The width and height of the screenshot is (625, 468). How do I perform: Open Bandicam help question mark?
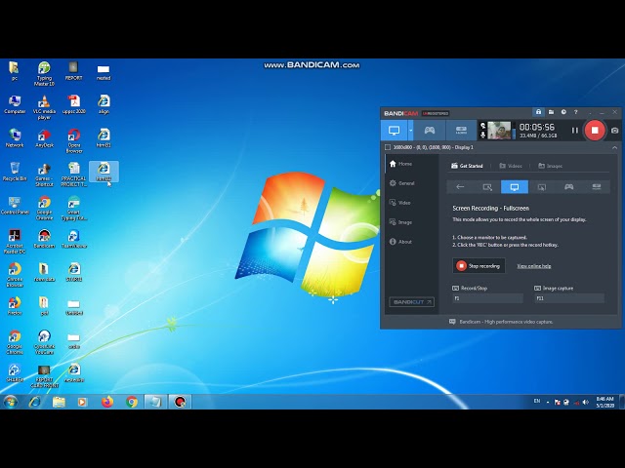574,112
